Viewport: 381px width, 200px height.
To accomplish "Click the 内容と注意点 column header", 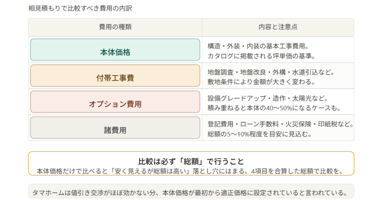I will [278, 27].
